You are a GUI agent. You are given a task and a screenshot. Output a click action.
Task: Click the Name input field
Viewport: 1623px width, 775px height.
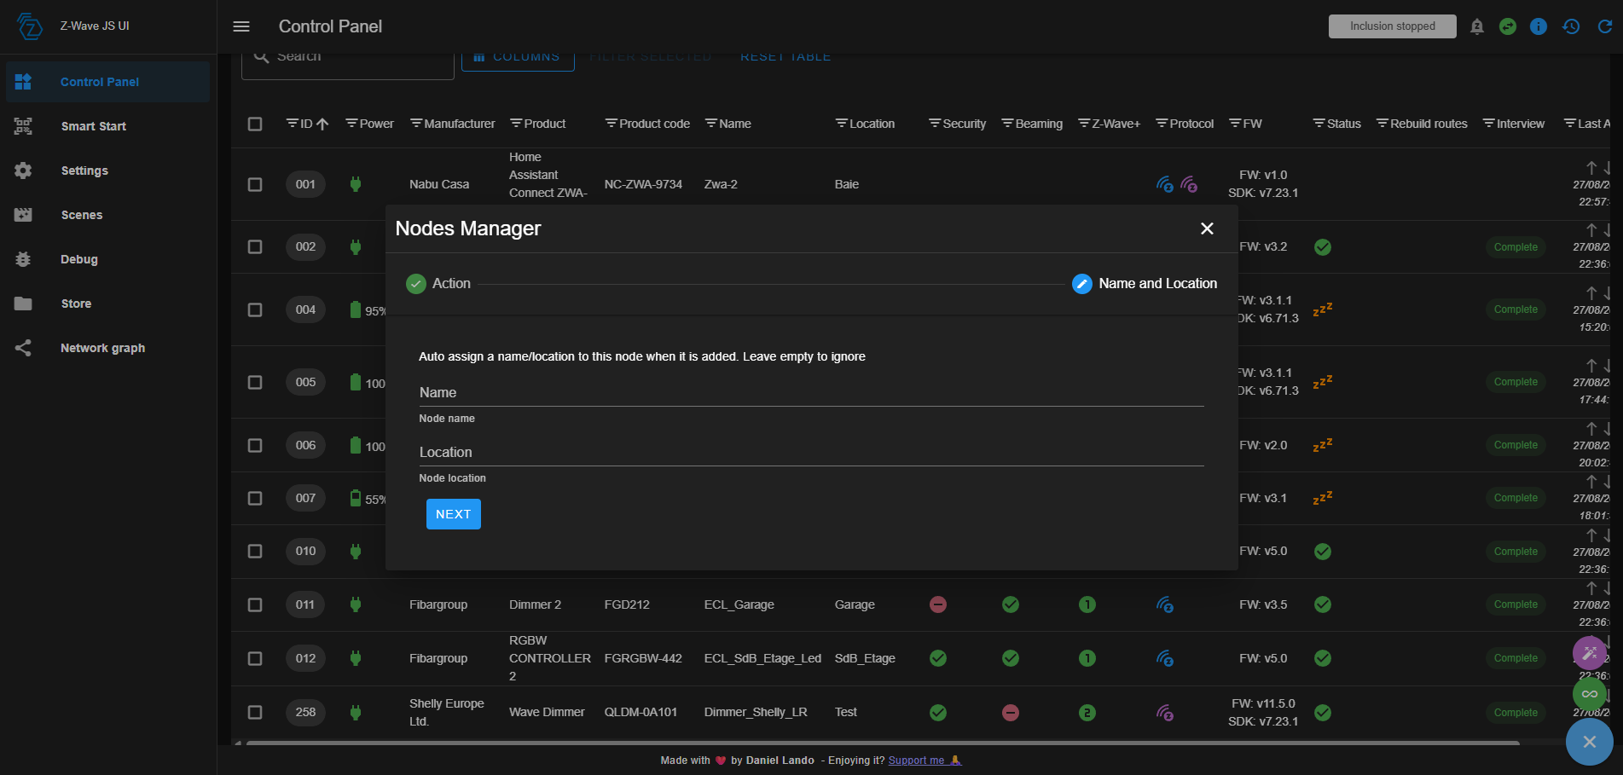[810, 393]
